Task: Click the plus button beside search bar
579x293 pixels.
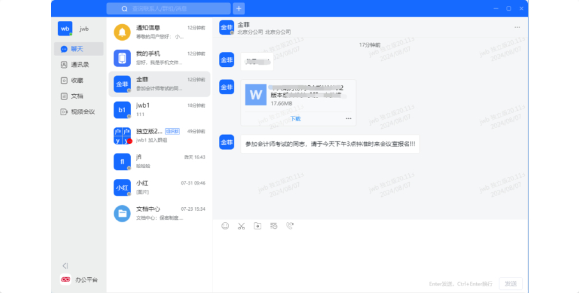Action: tap(239, 8)
